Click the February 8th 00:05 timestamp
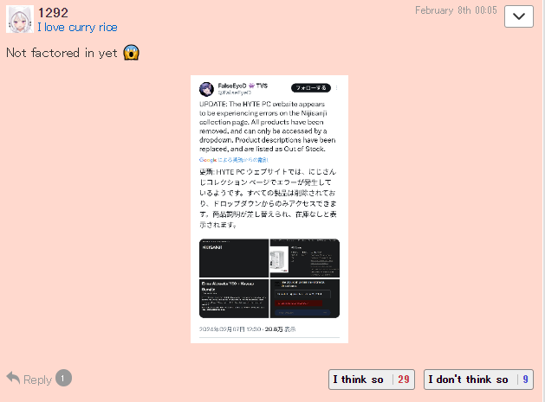This screenshot has width=545, height=402. point(456,10)
